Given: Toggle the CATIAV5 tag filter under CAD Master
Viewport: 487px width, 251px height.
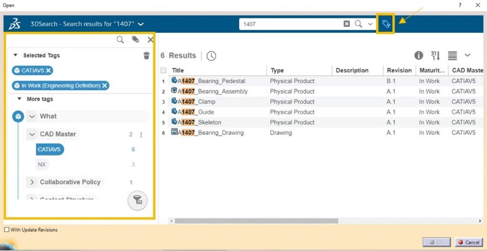Looking at the screenshot, I should 50,149.
